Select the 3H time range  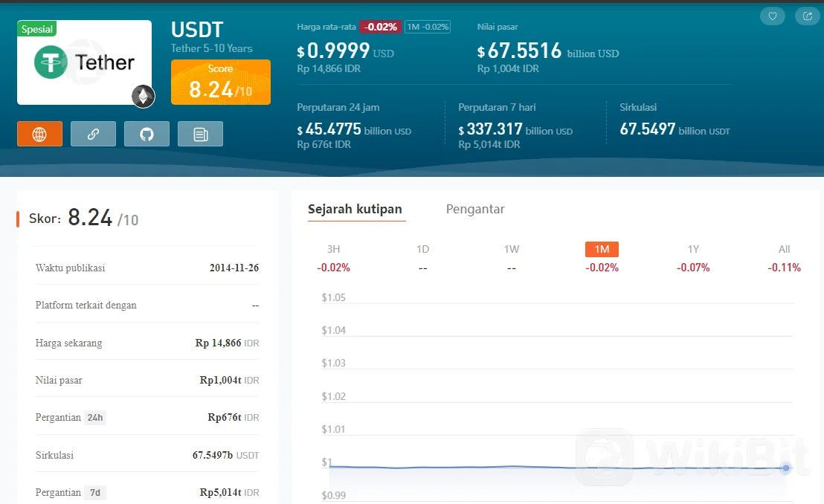coord(333,249)
